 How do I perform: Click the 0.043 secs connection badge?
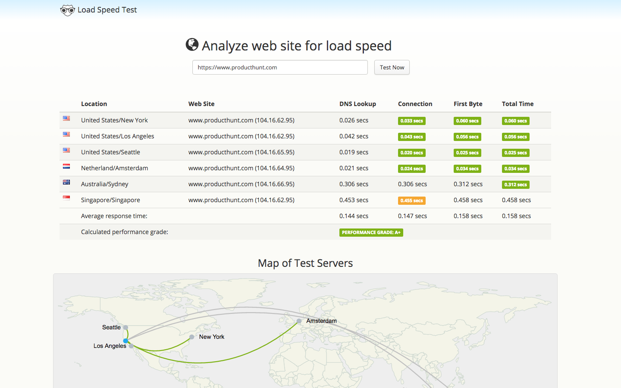[412, 137]
